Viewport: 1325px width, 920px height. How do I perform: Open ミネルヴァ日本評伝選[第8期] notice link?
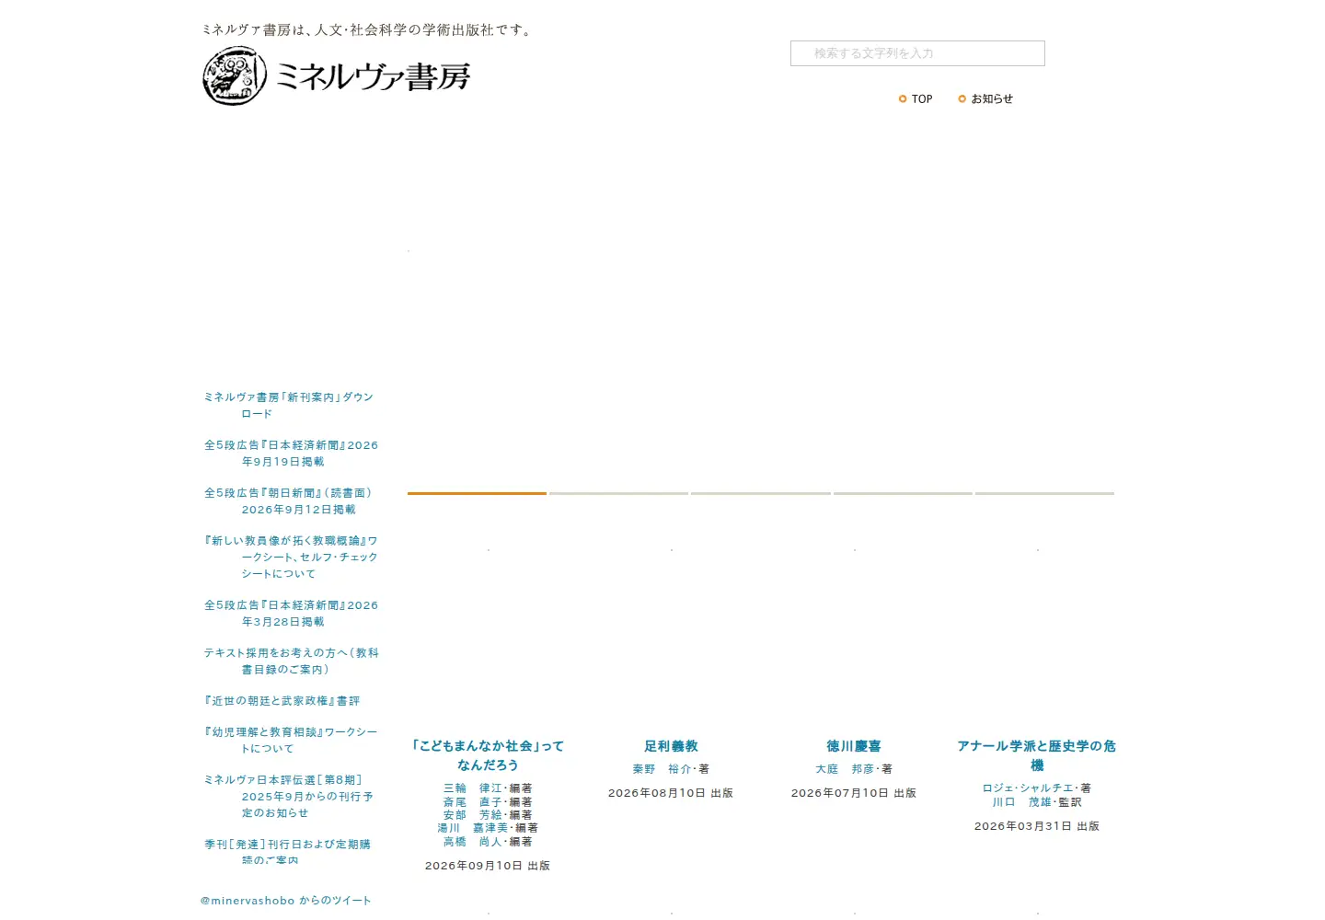(288, 797)
